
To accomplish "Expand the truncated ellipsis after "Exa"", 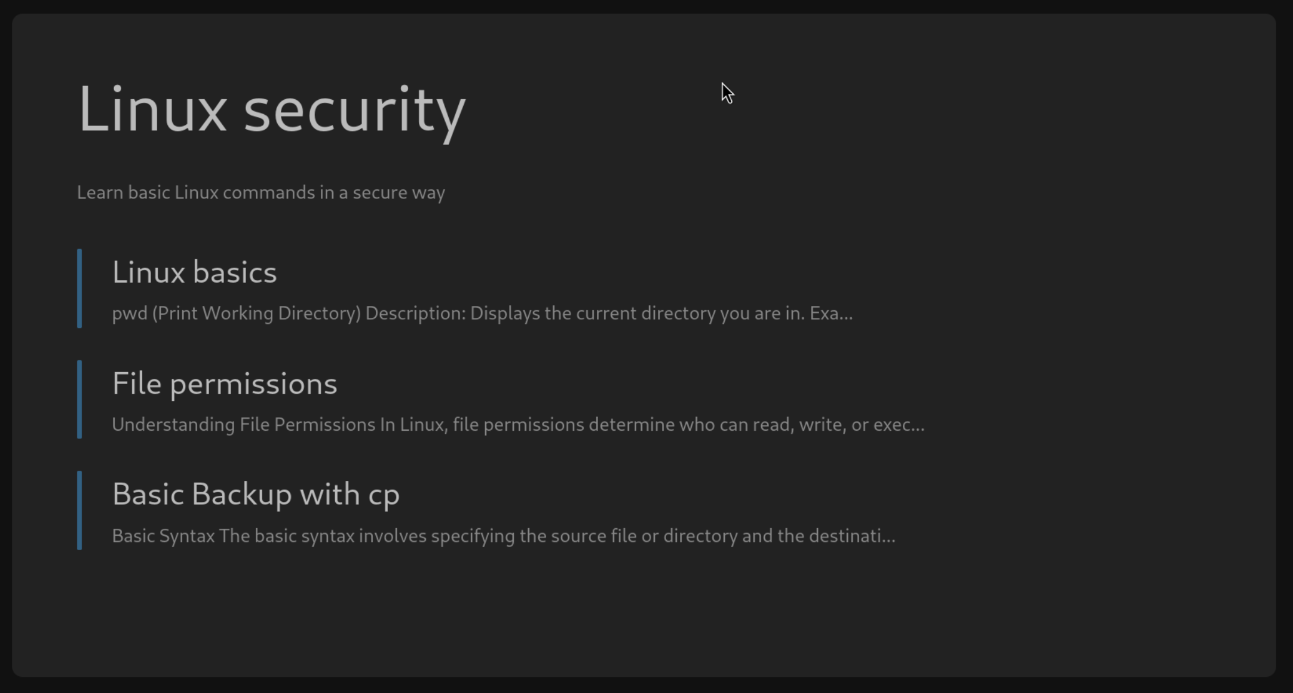I will pyautogui.click(x=845, y=314).
